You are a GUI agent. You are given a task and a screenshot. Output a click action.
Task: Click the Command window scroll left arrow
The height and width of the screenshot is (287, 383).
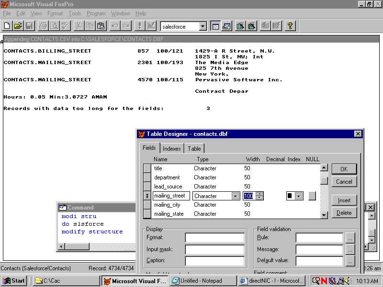tap(61, 246)
